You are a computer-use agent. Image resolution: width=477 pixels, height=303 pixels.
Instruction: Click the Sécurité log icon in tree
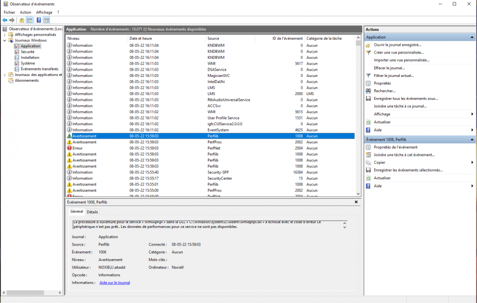[17, 52]
